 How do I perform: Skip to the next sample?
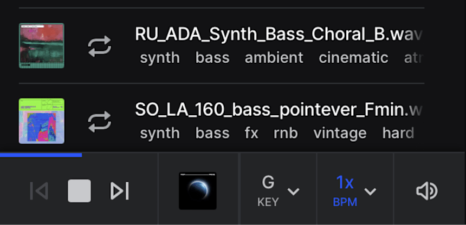click(119, 190)
